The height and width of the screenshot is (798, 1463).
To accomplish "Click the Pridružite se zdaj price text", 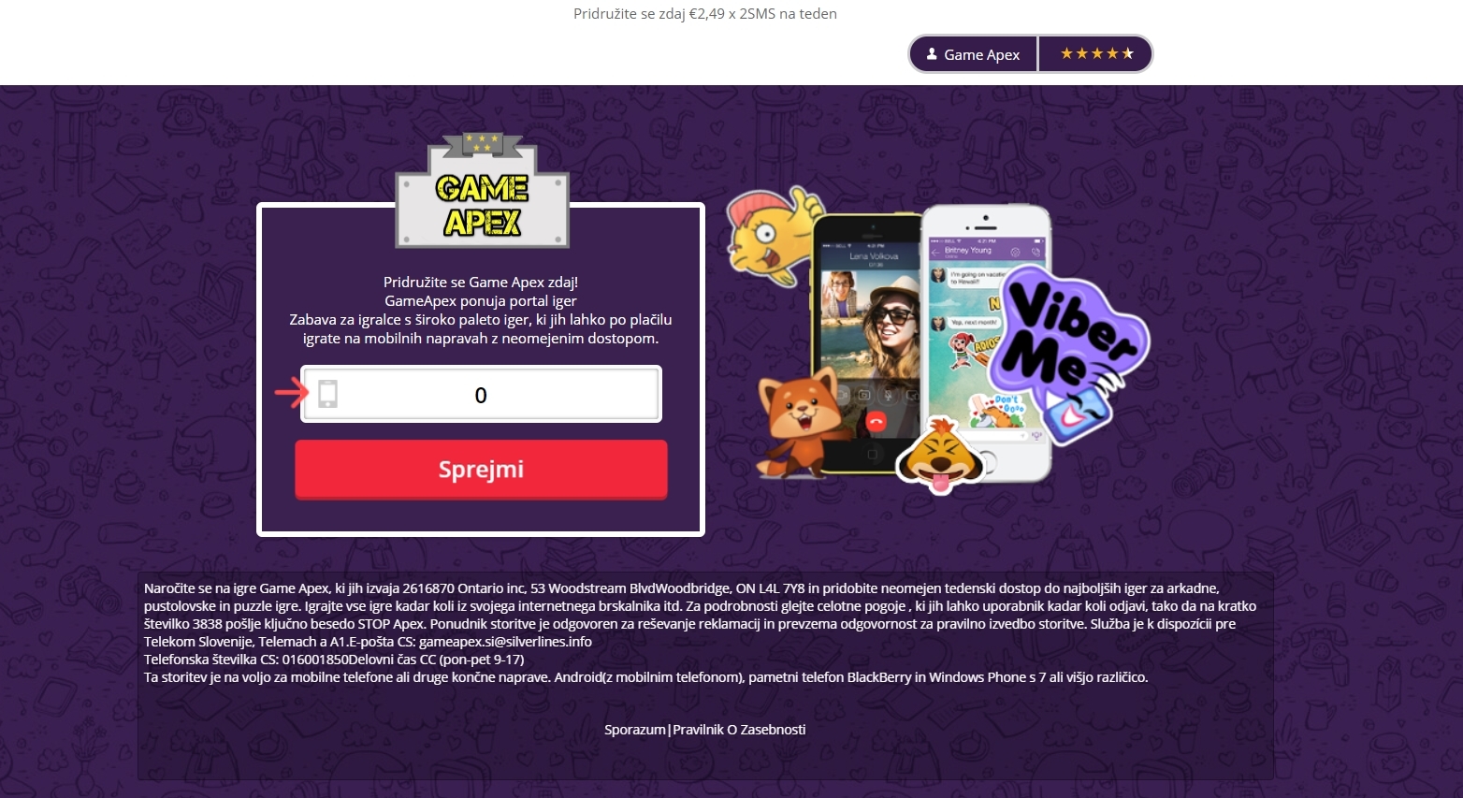I will (x=705, y=14).
